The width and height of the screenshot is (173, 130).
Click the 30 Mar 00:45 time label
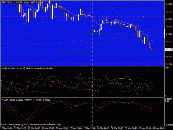point(103,128)
